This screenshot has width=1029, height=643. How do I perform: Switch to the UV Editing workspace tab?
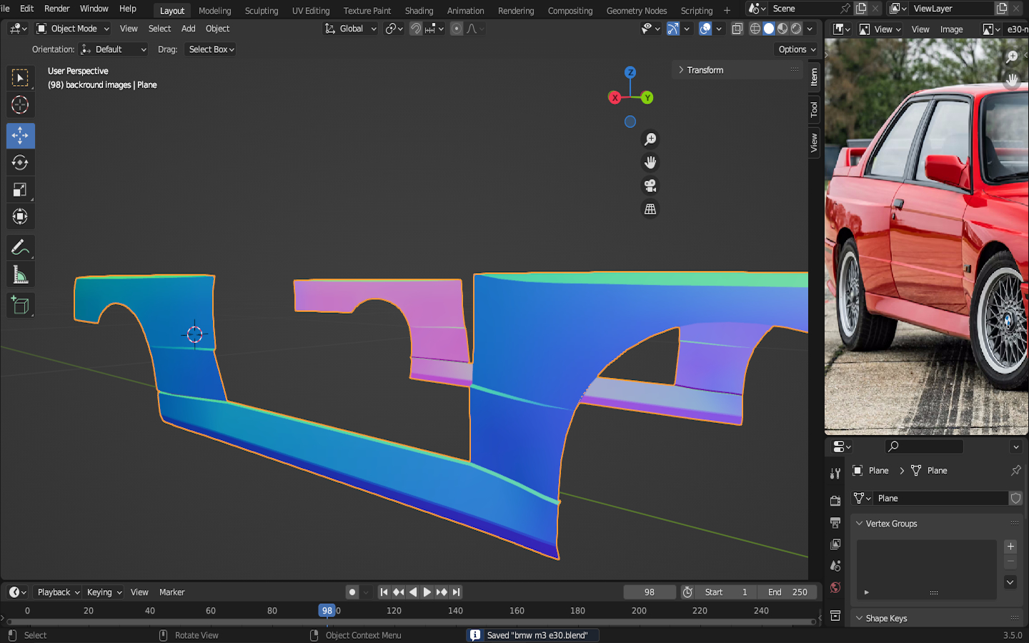coord(311,11)
